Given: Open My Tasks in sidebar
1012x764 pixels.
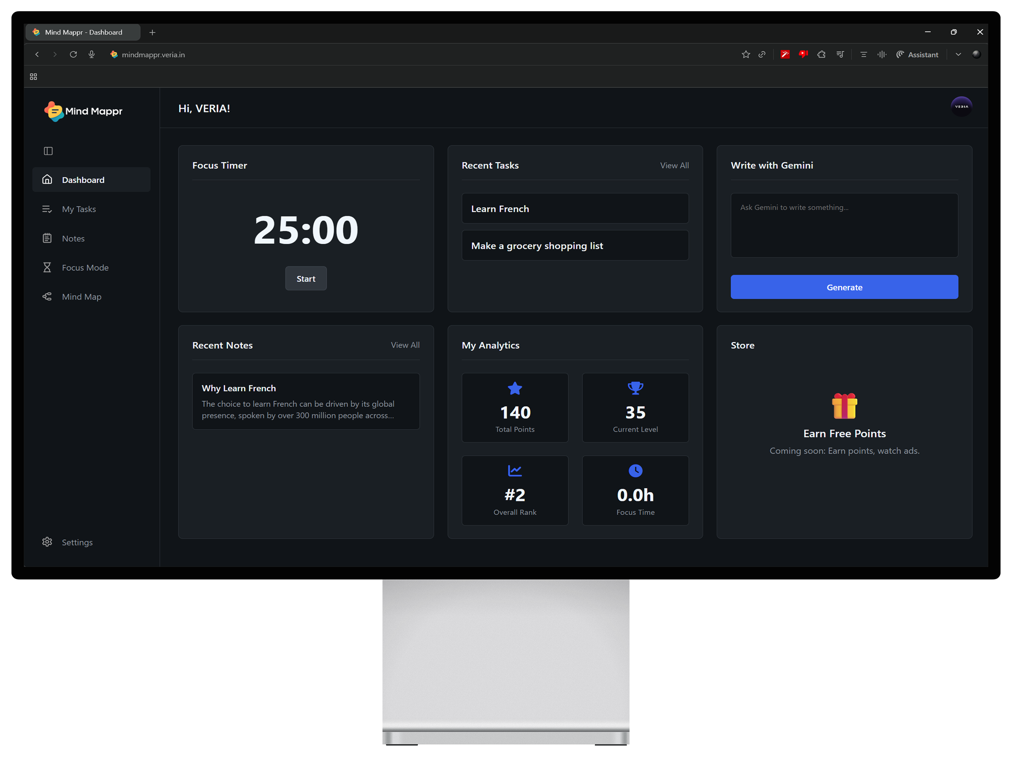Looking at the screenshot, I should click(79, 209).
